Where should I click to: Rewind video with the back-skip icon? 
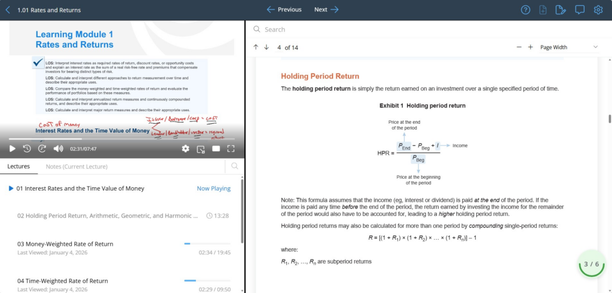pos(26,148)
